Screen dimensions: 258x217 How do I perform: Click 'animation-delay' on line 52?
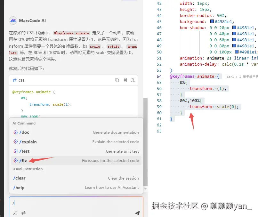click(198, 64)
